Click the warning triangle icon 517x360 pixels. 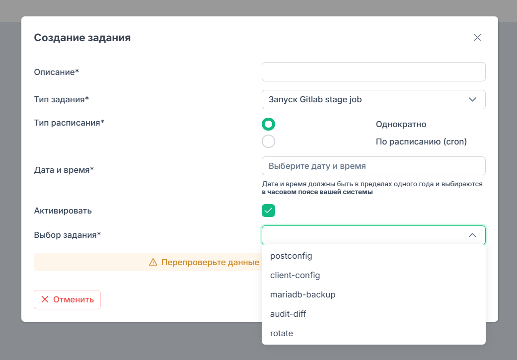(x=153, y=262)
